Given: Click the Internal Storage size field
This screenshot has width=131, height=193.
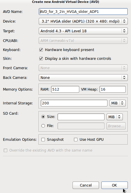Looking at the screenshot, I should pos(74,103).
